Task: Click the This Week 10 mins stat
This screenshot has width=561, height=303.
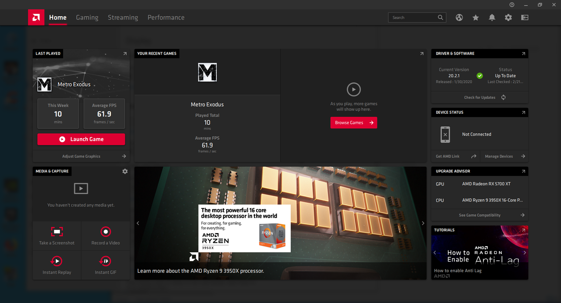Action: point(58,114)
